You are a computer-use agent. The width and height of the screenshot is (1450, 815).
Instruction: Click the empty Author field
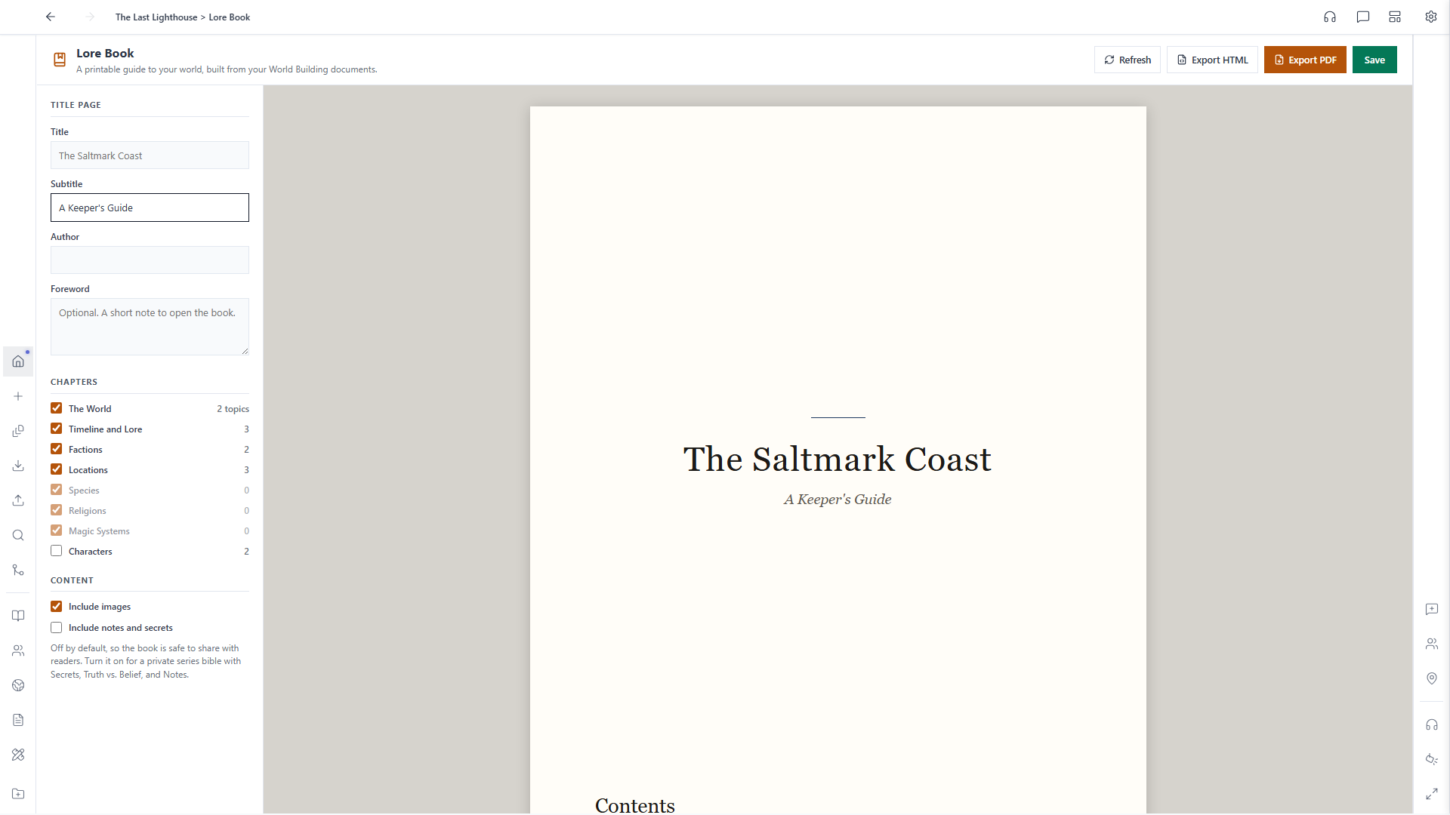150,260
